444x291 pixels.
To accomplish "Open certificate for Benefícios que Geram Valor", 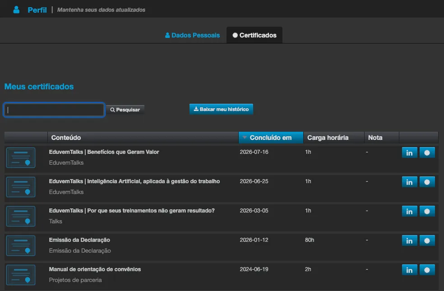I will pyautogui.click(x=427, y=153).
